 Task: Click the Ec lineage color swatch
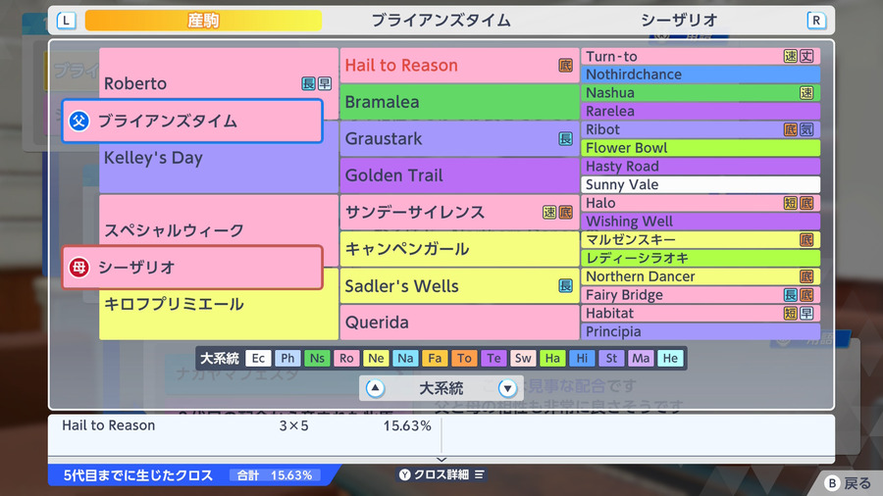tap(258, 358)
